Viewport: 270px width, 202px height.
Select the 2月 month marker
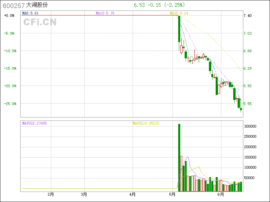(51, 194)
